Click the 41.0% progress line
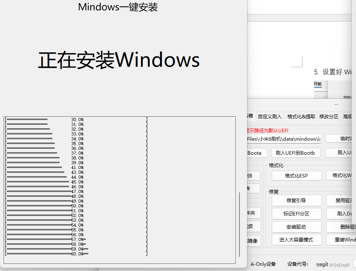Screen dimensions: 356x271 tap(76, 167)
